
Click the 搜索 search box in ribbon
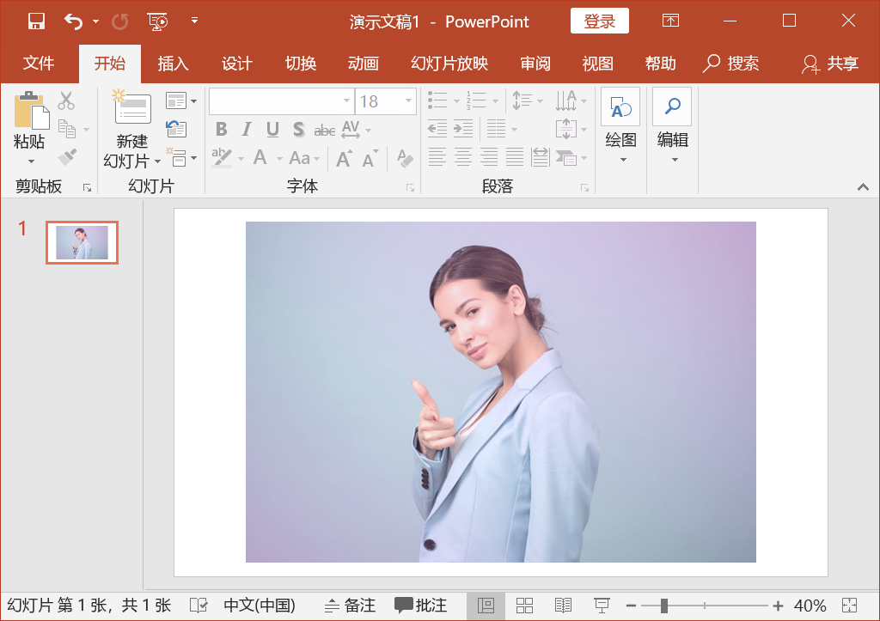(731, 64)
